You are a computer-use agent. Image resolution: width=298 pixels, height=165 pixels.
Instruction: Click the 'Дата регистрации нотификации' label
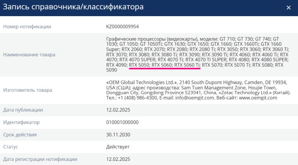tap(40, 159)
